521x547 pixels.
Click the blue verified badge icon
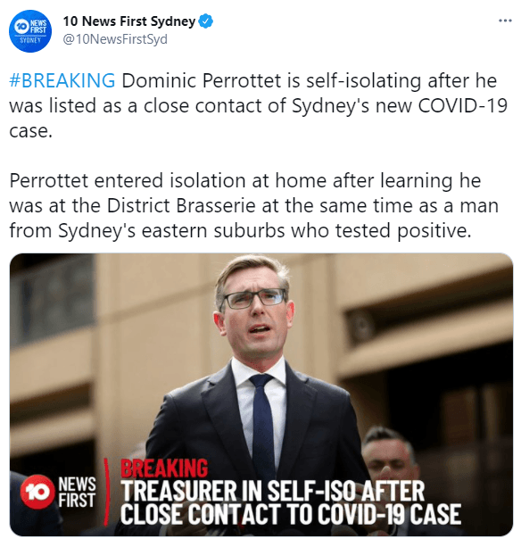point(206,21)
